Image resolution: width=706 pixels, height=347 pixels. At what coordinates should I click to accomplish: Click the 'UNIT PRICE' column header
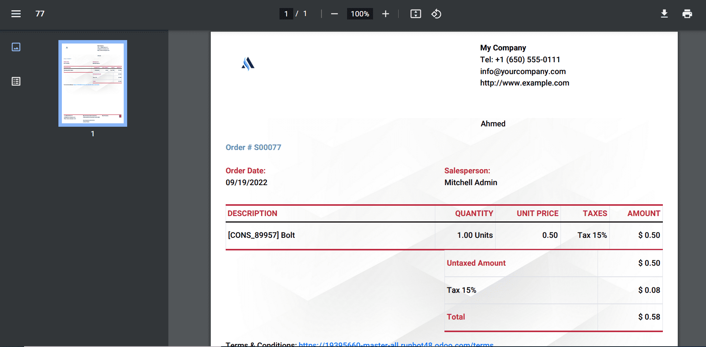tap(538, 213)
